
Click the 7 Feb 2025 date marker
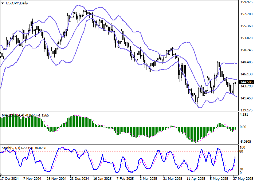(125, 179)
